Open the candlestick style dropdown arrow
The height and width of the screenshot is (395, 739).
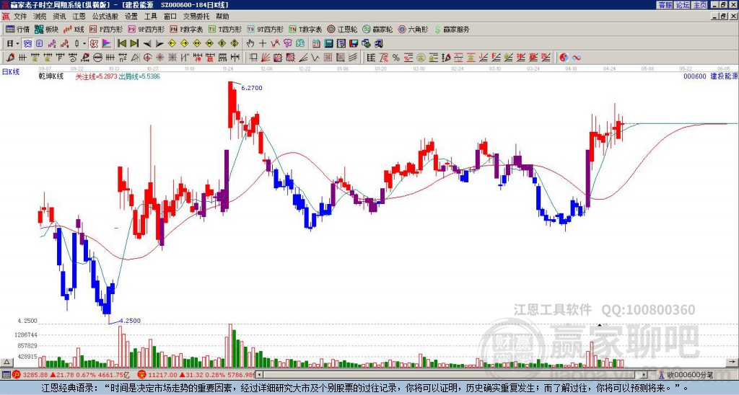pyautogui.click(x=84, y=44)
